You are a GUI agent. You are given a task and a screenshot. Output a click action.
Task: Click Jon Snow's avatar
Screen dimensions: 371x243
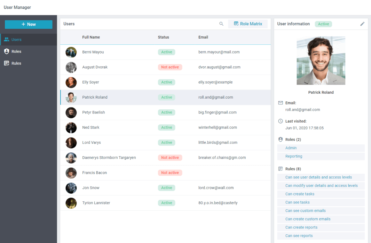pyautogui.click(x=71, y=188)
